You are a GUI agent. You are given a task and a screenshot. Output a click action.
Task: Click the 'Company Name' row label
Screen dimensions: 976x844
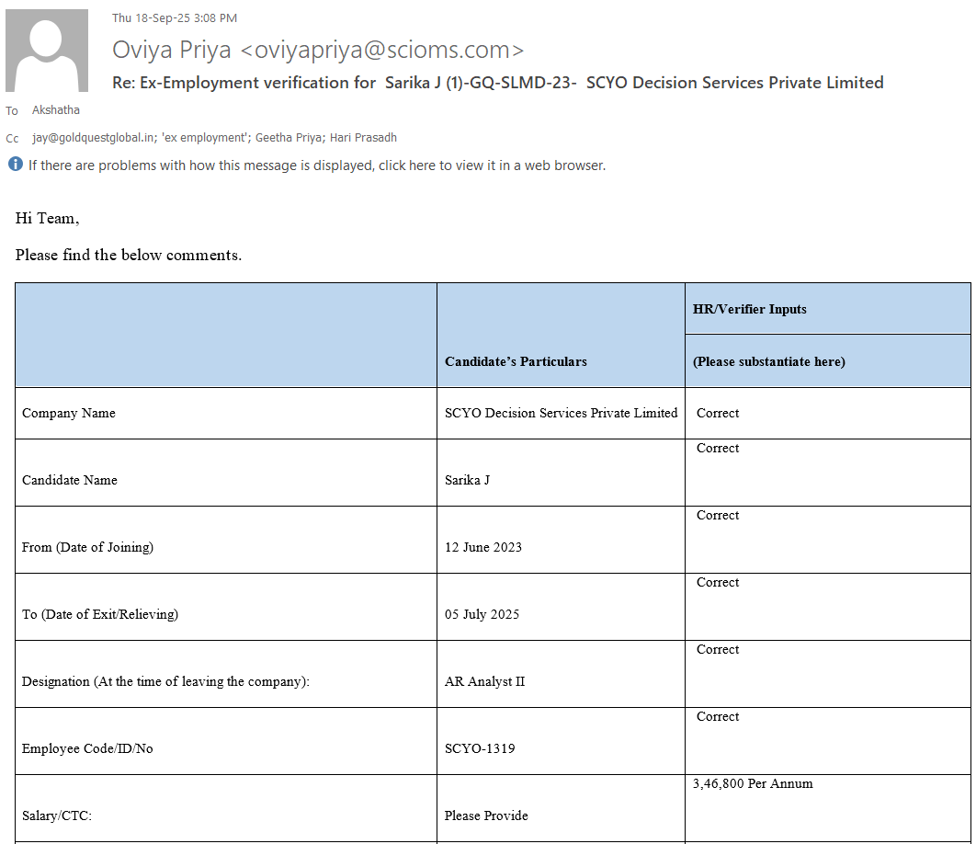click(x=69, y=414)
